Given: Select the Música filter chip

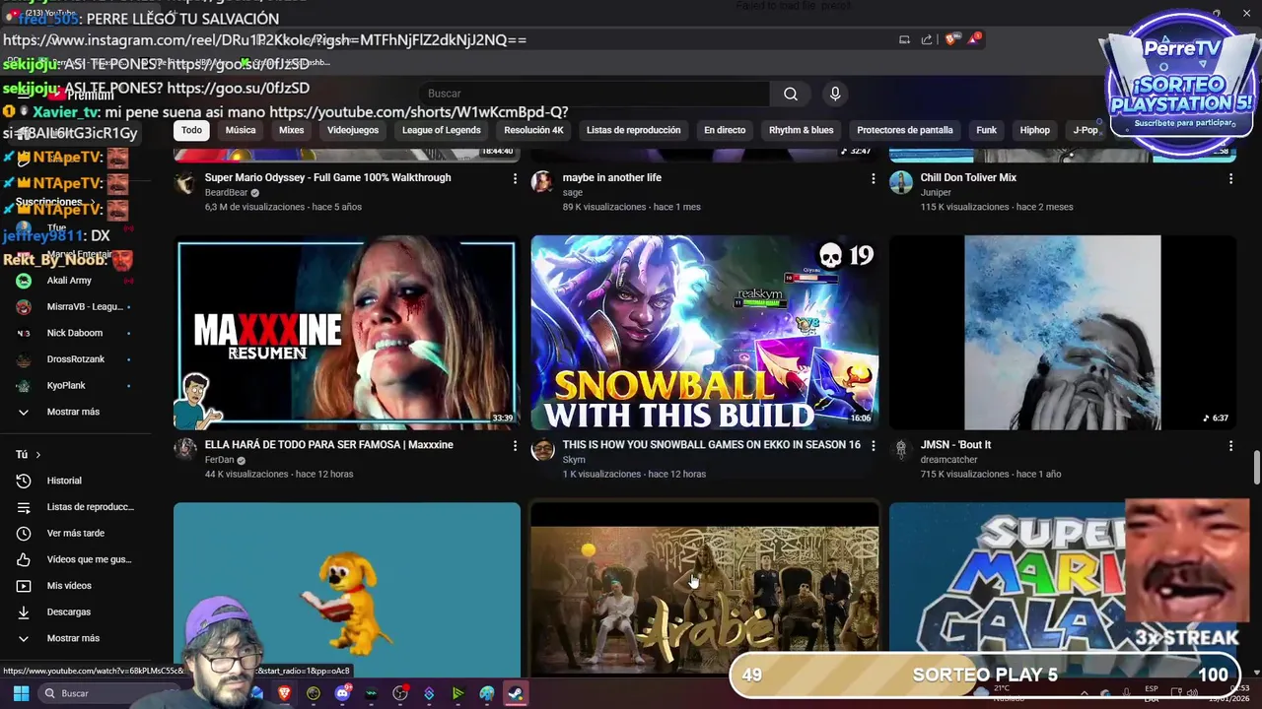Looking at the screenshot, I should coord(241,130).
